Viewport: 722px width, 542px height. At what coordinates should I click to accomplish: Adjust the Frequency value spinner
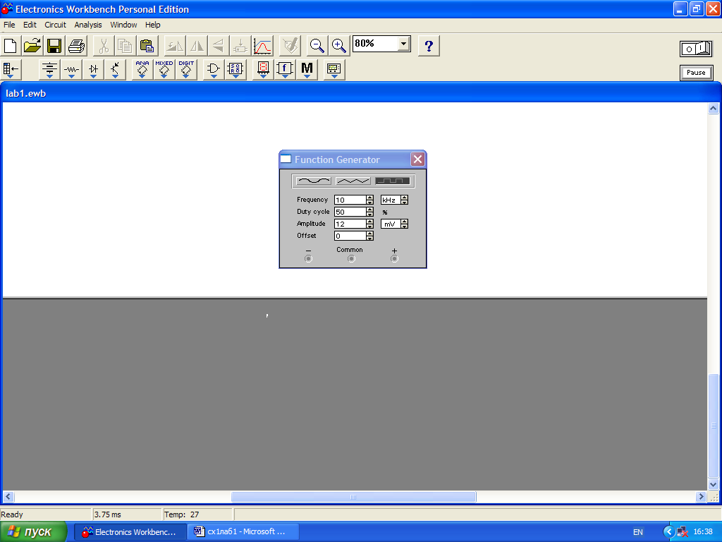(369, 200)
